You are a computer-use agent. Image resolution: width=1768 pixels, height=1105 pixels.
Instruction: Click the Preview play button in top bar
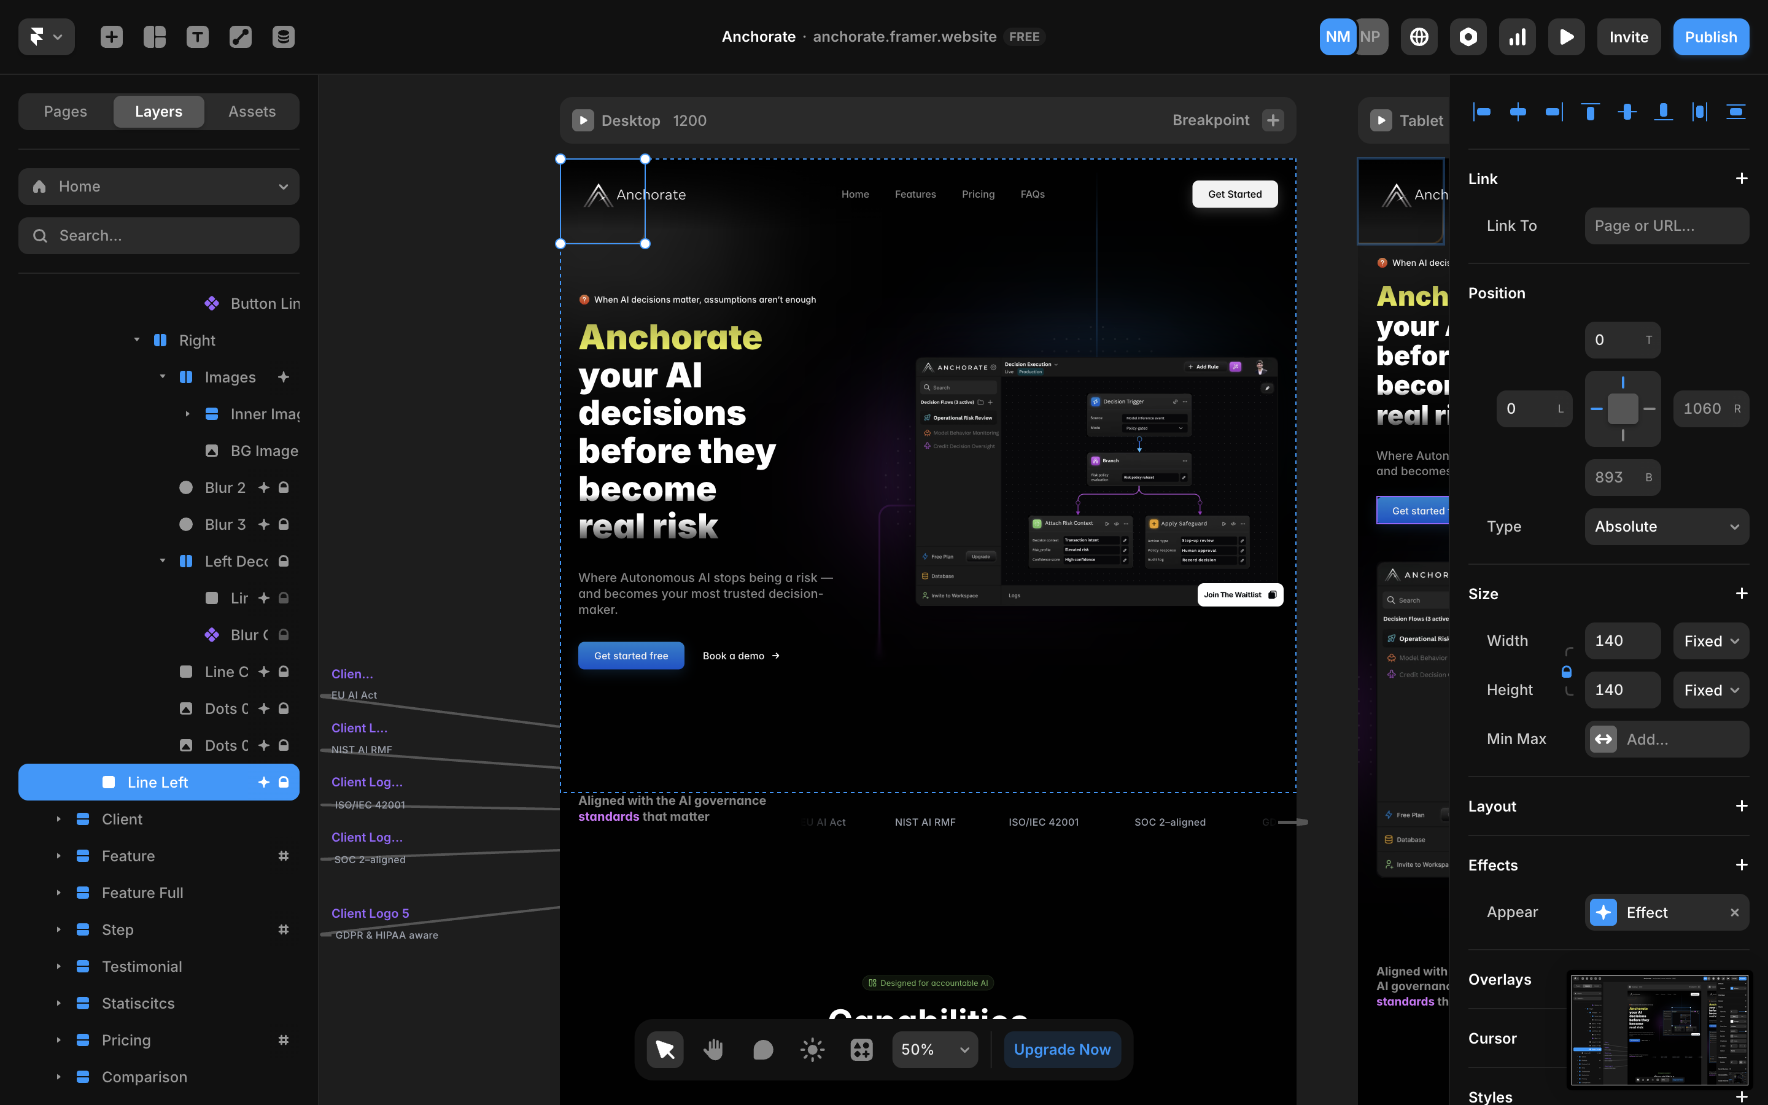click(1565, 37)
